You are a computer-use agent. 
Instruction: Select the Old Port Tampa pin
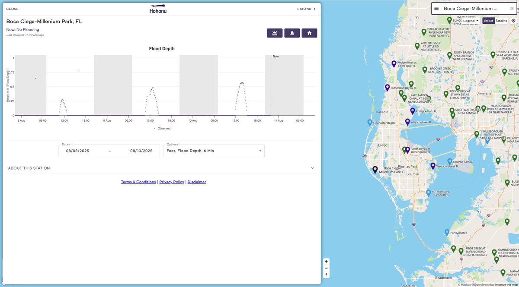(x=449, y=162)
